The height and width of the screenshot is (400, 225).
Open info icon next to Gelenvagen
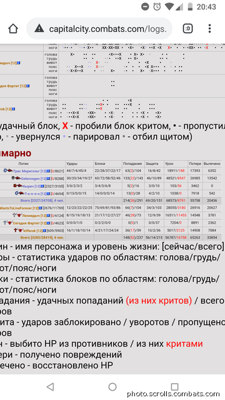(49, 179)
